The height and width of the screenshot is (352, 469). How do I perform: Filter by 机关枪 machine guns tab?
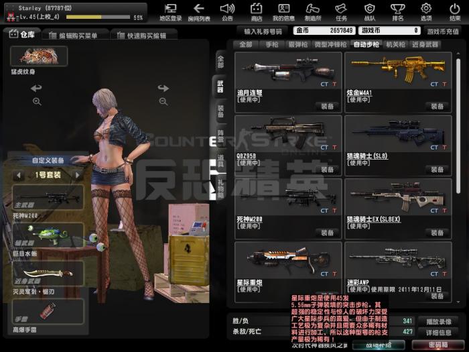point(395,45)
